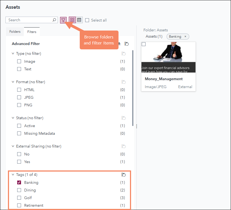Screen dimensions: 231x210
Task: Tick the Golf tag checkbox
Action: point(19,198)
